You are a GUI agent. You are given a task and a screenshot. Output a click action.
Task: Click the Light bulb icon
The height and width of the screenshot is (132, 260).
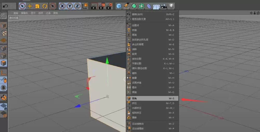[171, 6]
